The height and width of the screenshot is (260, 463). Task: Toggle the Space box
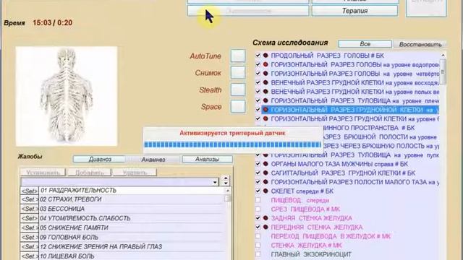(238, 106)
